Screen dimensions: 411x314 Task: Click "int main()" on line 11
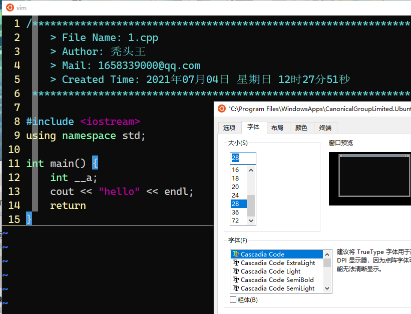point(56,163)
